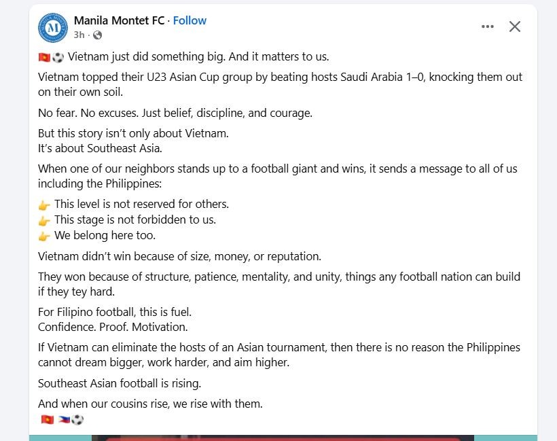Click the pointing hand beside "We belong here too"
This screenshot has width=557, height=441.
pos(44,236)
